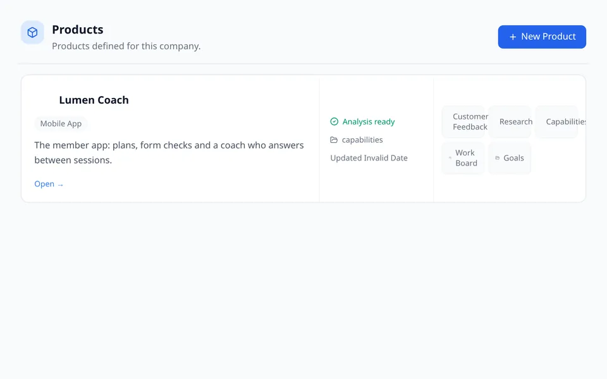Screen dimensions: 607x379
Task: Select the Mobile App tag
Action: pos(61,124)
